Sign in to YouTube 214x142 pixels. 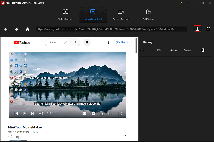[x=123, y=42]
